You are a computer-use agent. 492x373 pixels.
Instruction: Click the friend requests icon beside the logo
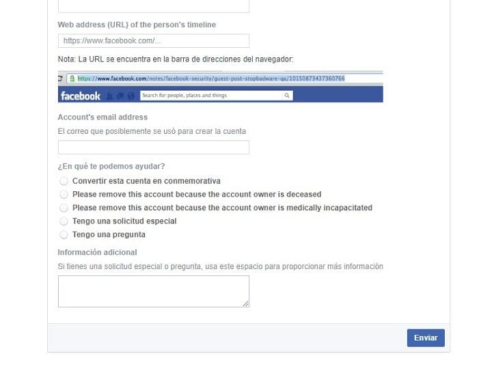(x=109, y=96)
